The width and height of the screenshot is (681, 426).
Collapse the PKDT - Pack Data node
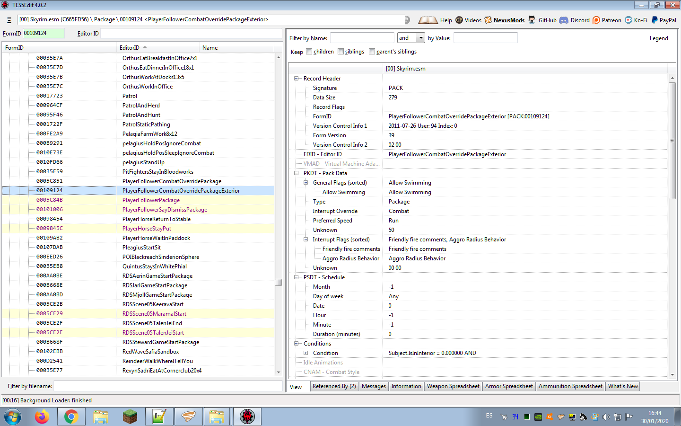point(297,173)
